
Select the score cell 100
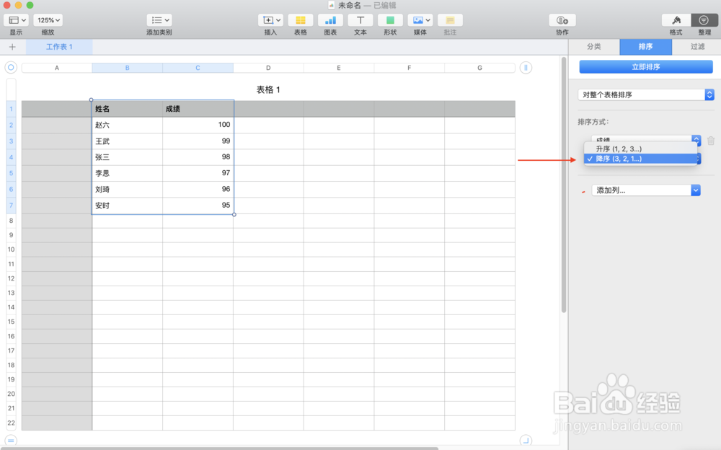(198, 125)
